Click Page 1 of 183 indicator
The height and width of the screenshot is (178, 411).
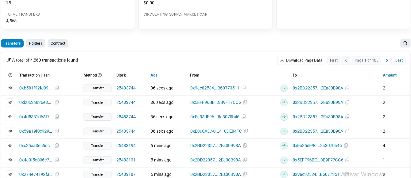pyautogui.click(x=366, y=60)
